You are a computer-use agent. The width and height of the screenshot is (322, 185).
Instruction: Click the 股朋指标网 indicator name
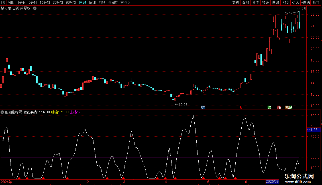point(14,112)
